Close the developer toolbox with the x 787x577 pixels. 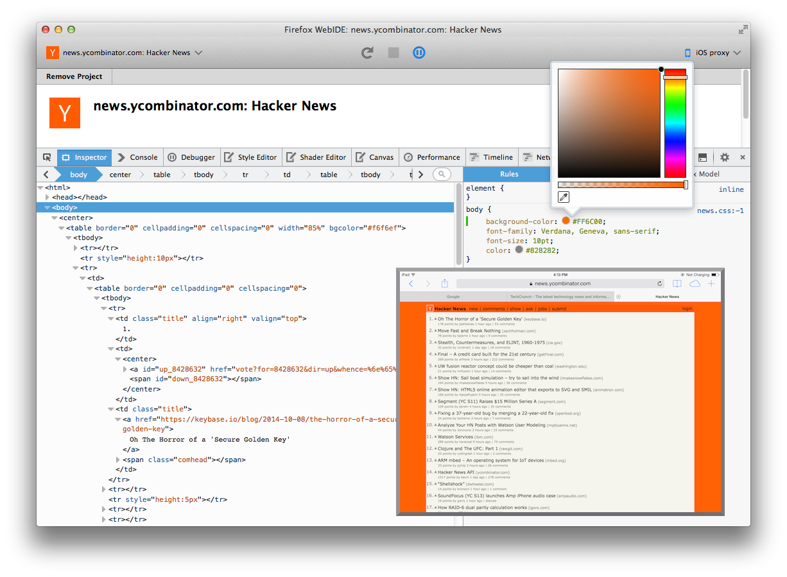[743, 157]
